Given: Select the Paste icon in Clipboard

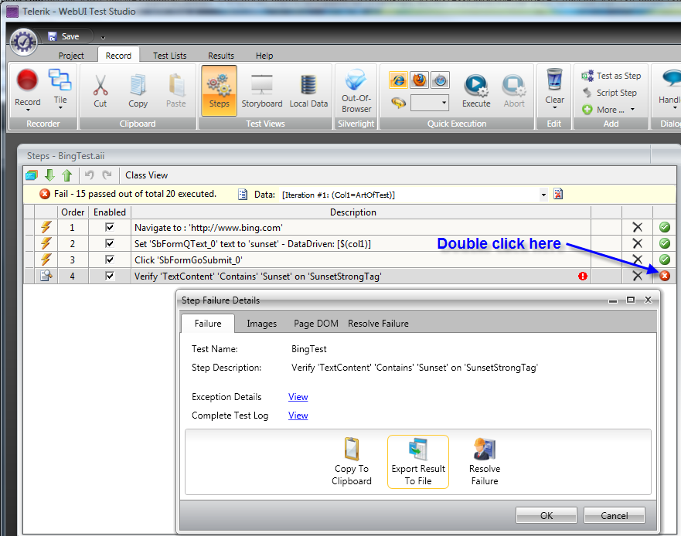Looking at the screenshot, I should pyautogui.click(x=176, y=85).
